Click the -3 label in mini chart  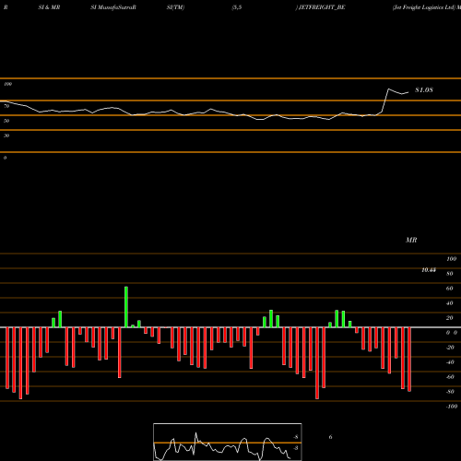pos(295,448)
